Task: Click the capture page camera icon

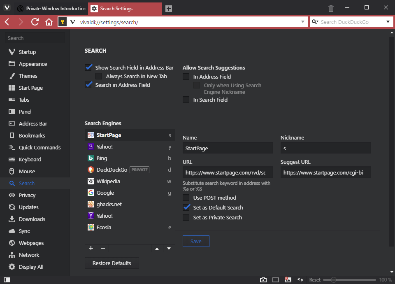Action: click(x=263, y=280)
